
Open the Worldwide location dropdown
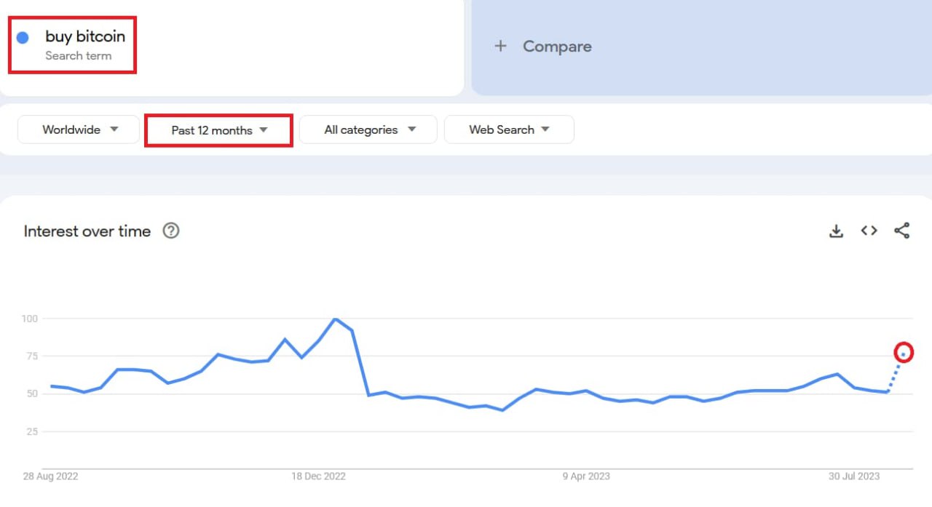[x=78, y=129]
